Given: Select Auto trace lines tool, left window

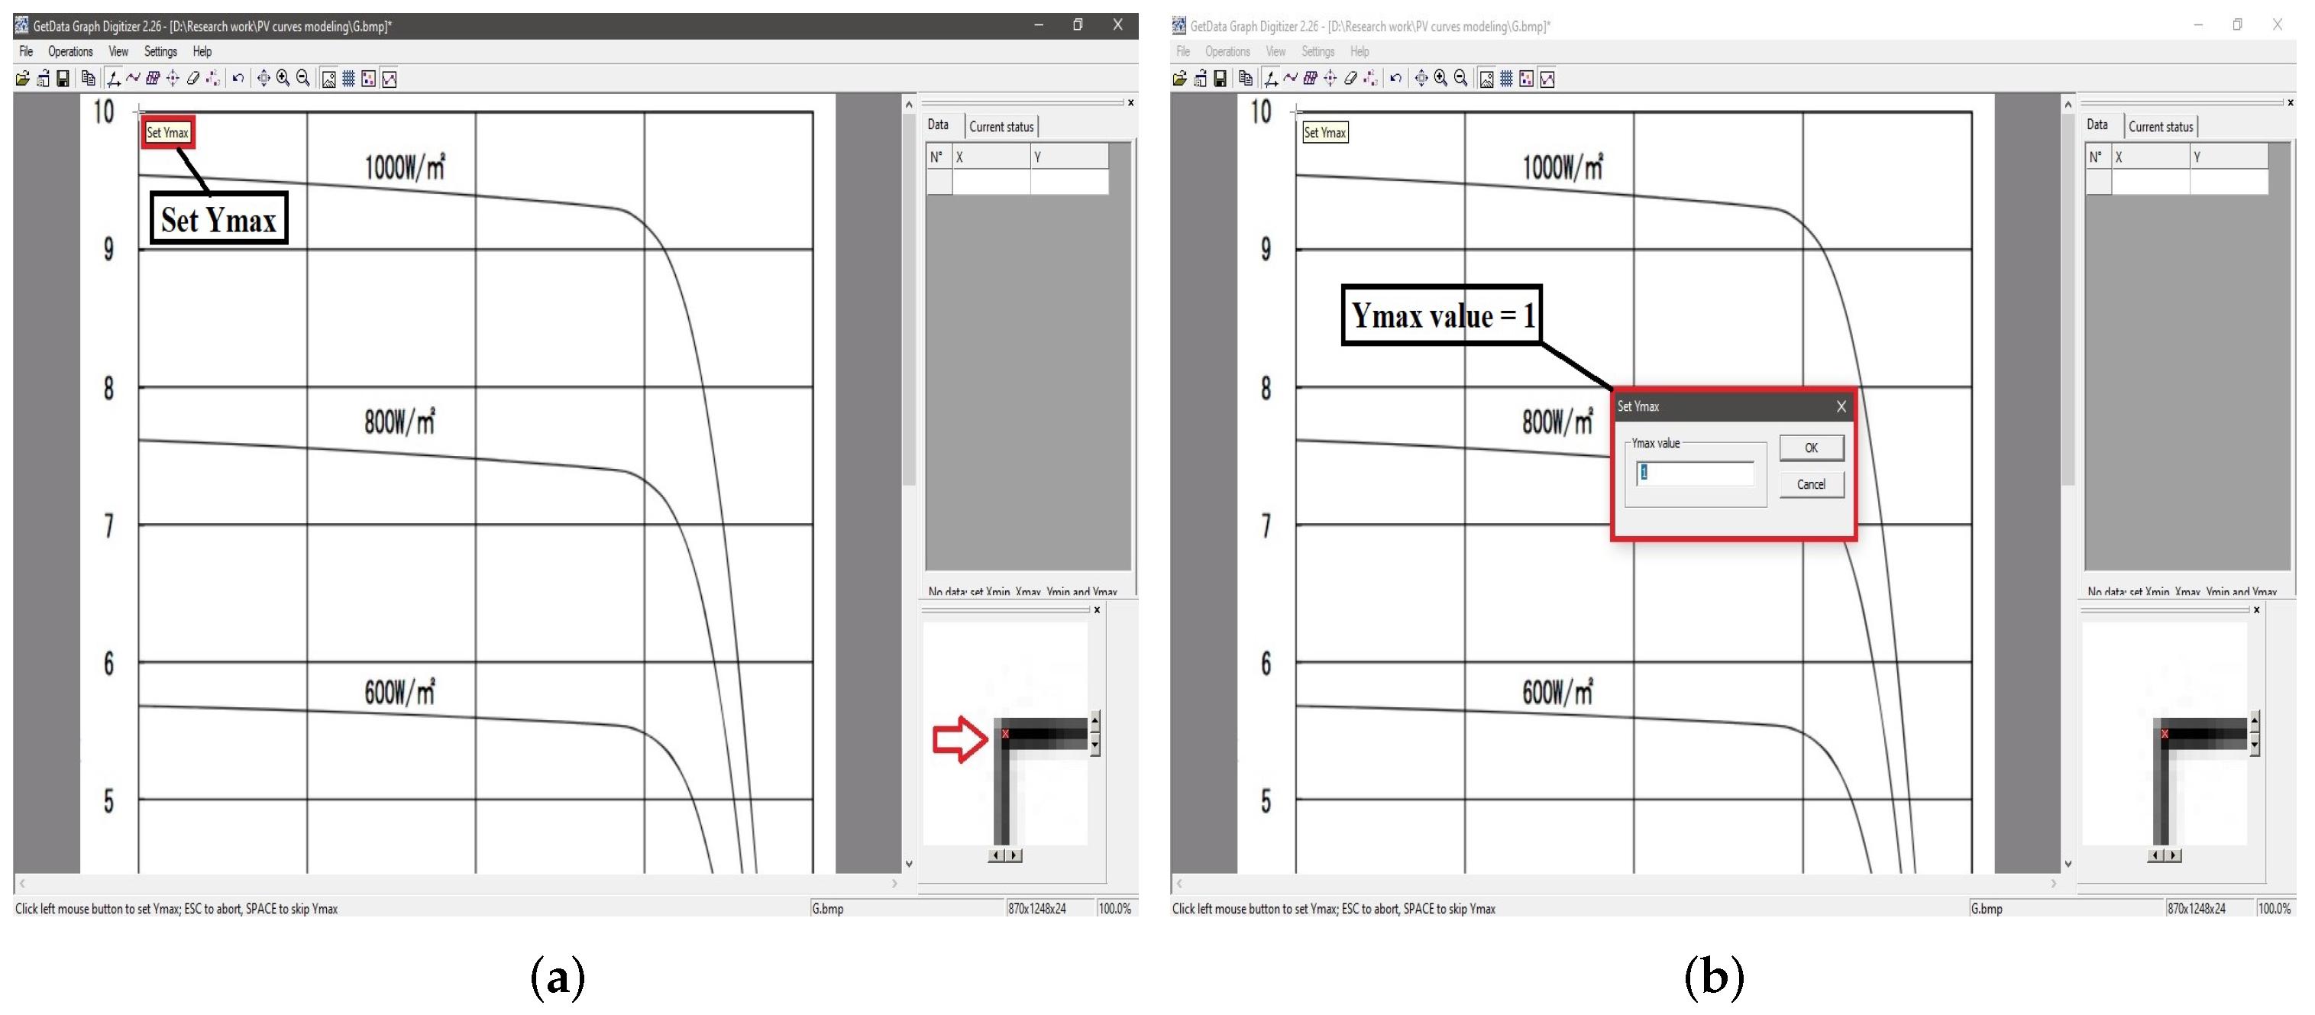Looking at the screenshot, I should click(x=133, y=79).
